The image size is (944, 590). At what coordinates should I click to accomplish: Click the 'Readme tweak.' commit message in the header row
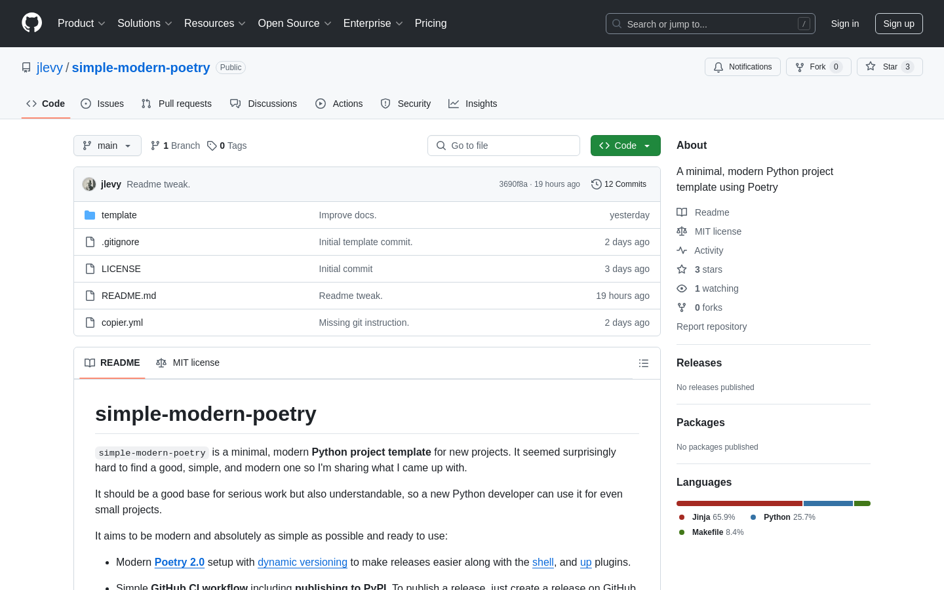coord(159,184)
